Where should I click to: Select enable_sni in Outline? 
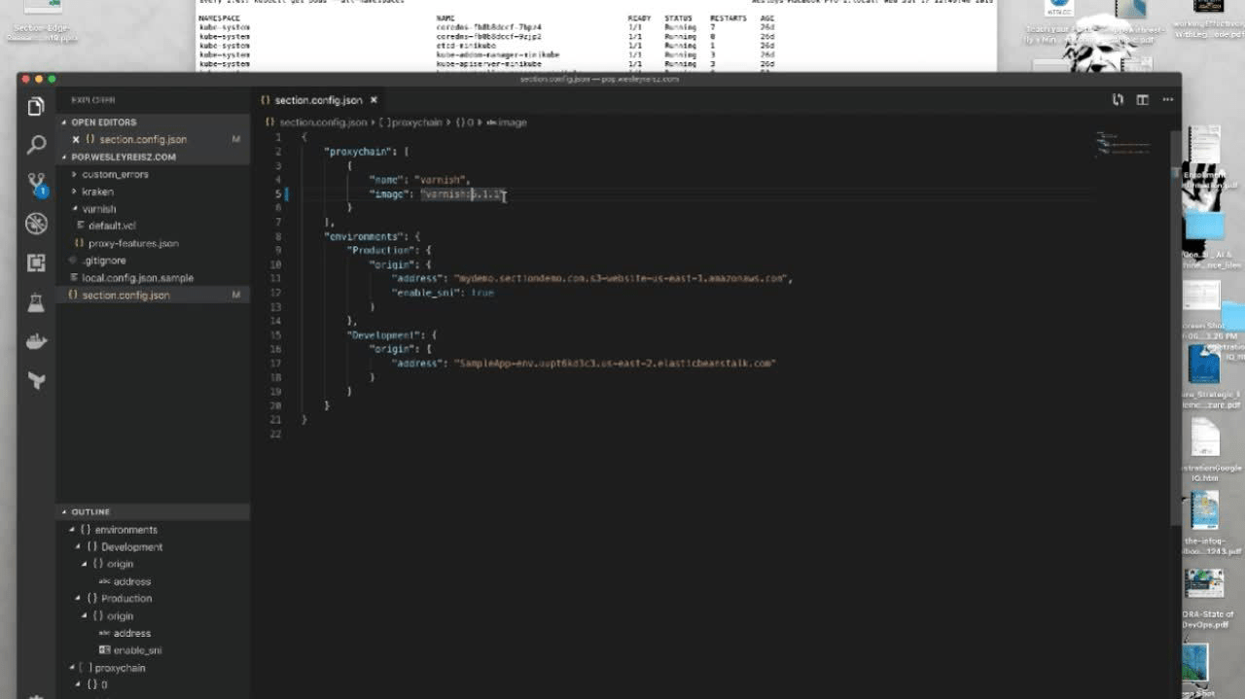[137, 650]
